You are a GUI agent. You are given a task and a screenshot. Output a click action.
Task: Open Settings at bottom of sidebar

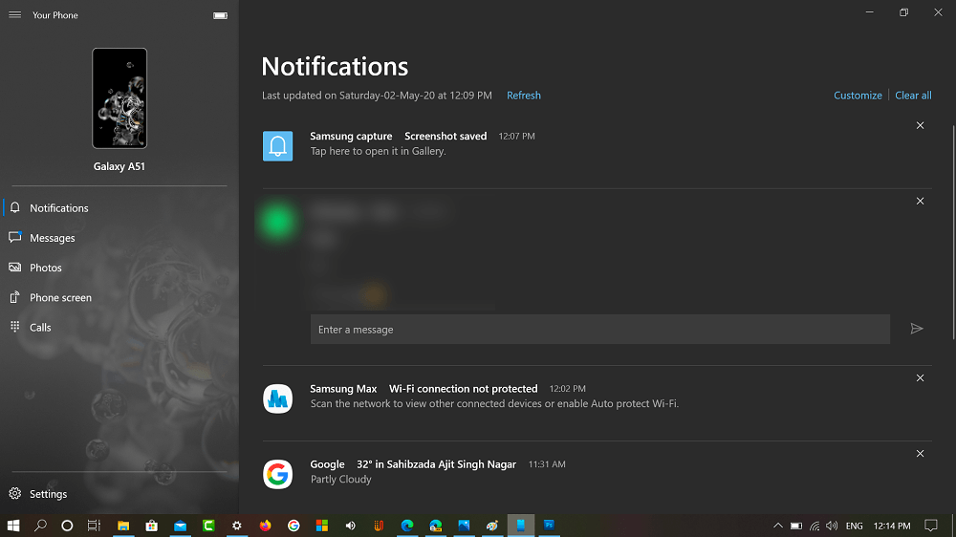coord(119,494)
